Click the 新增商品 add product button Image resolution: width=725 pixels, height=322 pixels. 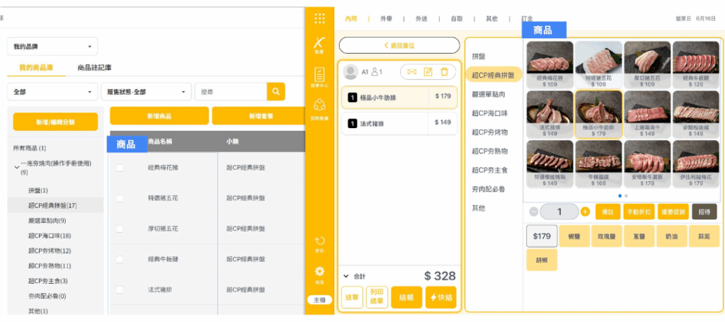tap(159, 116)
